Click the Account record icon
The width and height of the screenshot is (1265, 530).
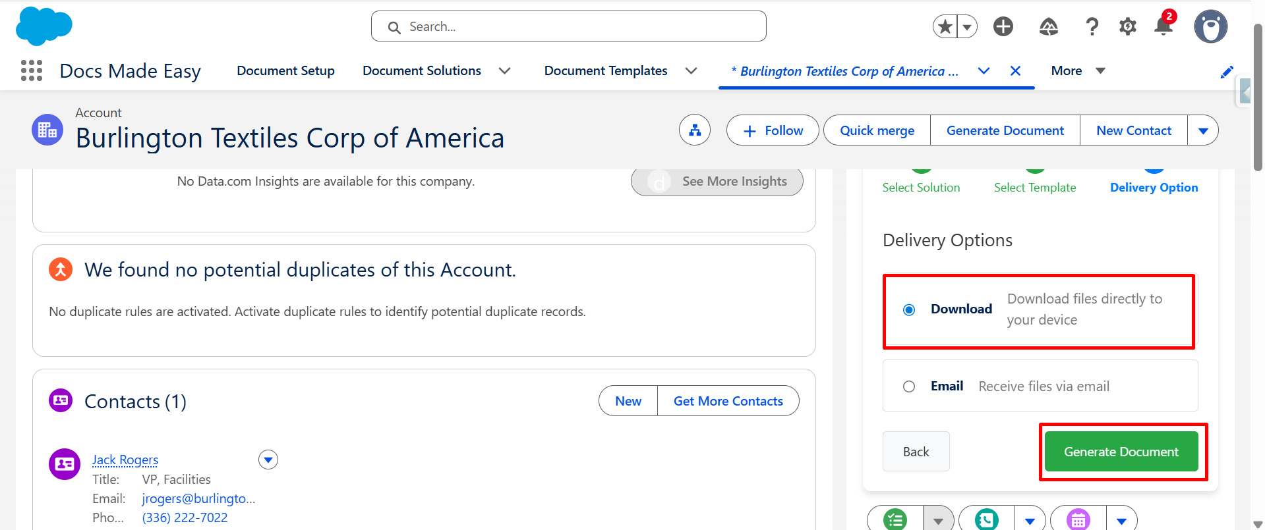47,130
